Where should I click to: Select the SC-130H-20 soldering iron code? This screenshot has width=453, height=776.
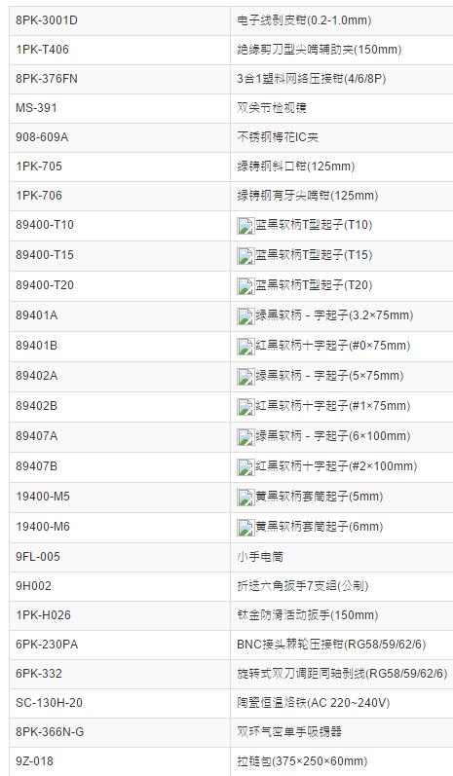[49, 703]
